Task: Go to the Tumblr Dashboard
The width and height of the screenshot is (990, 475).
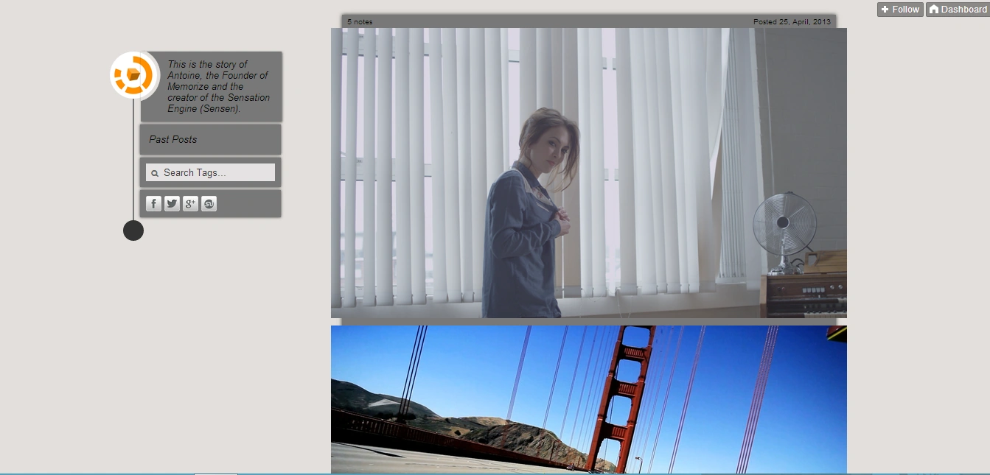Action: click(x=958, y=10)
